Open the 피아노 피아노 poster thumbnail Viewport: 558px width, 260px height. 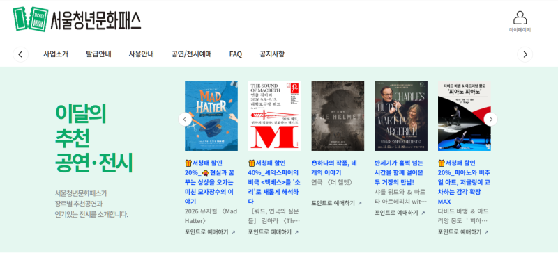click(465, 115)
